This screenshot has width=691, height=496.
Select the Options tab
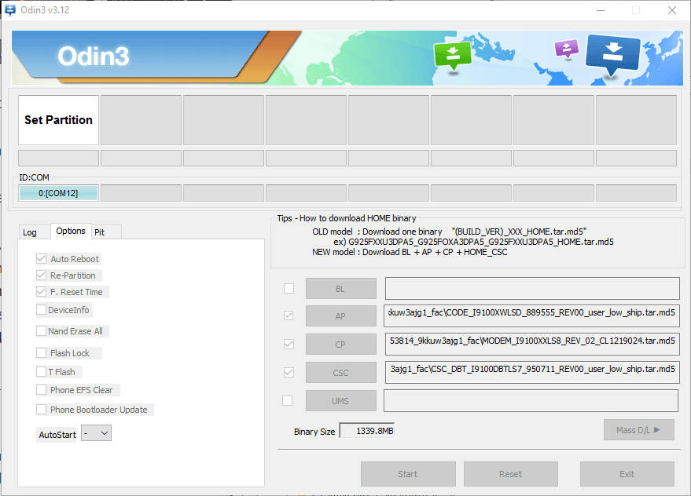[71, 231]
